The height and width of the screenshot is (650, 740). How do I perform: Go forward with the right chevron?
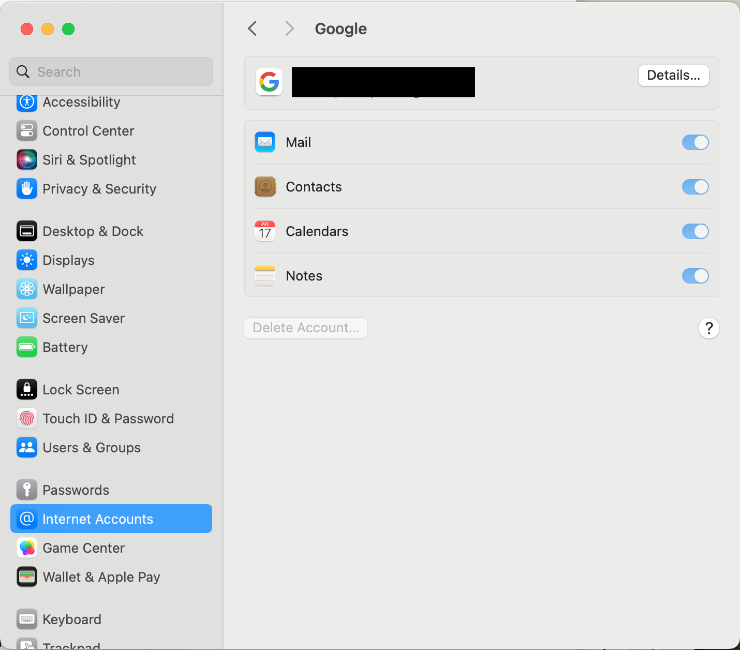(290, 28)
